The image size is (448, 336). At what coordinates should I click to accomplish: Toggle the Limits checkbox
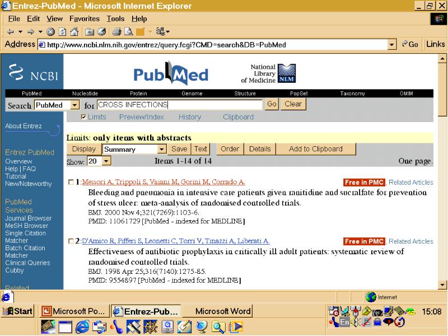coord(83,117)
